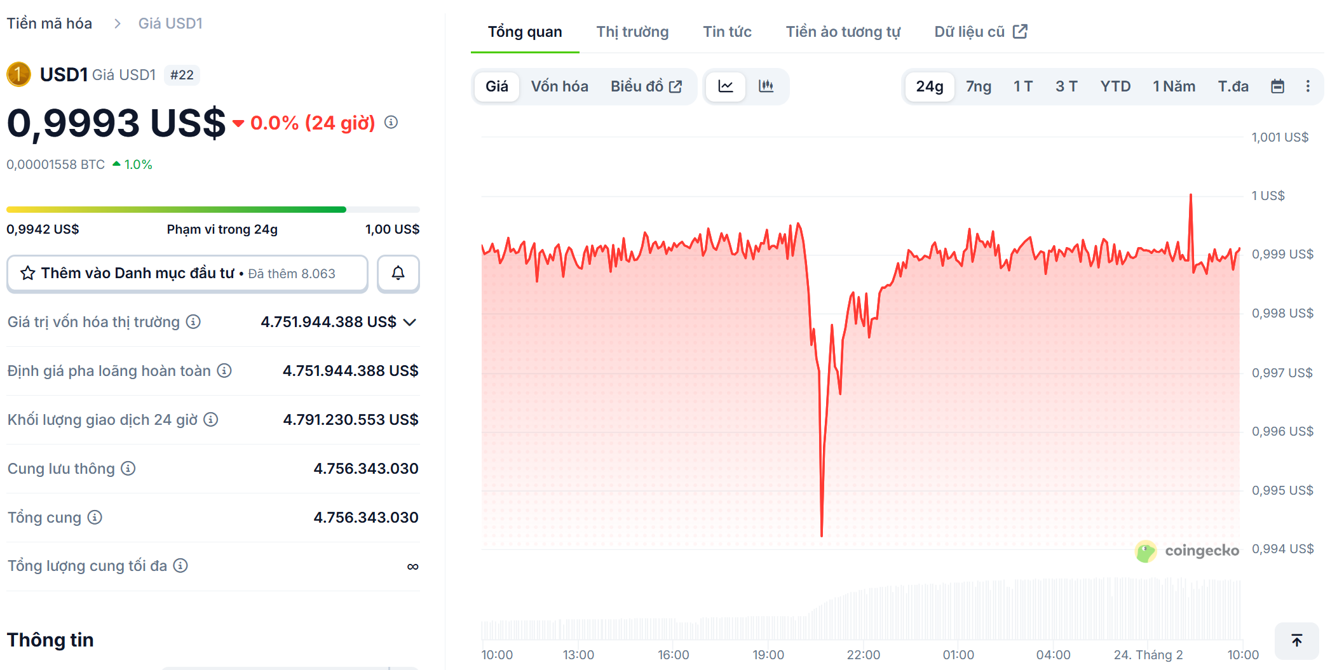
Task: Open the Tin tức tab
Action: 727,31
